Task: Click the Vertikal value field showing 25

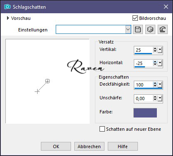Action: coord(144,50)
